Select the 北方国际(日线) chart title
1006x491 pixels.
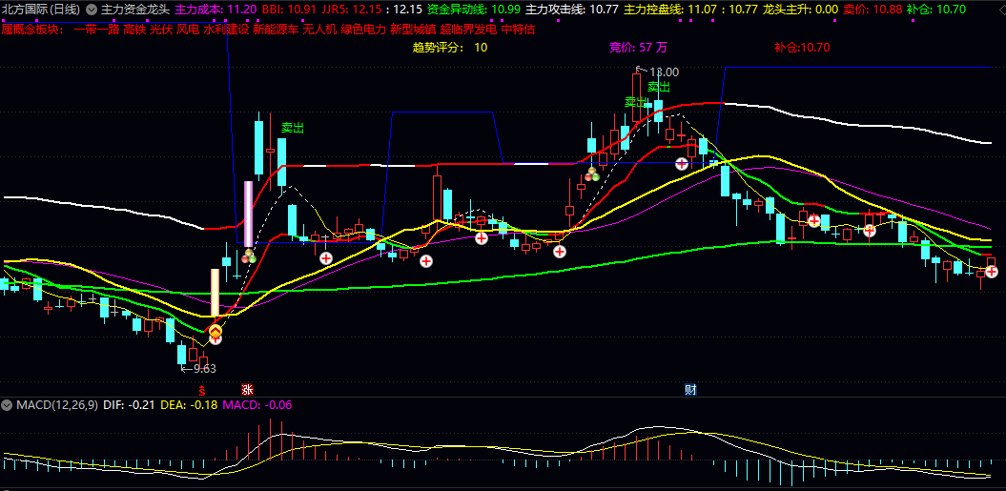(x=41, y=10)
